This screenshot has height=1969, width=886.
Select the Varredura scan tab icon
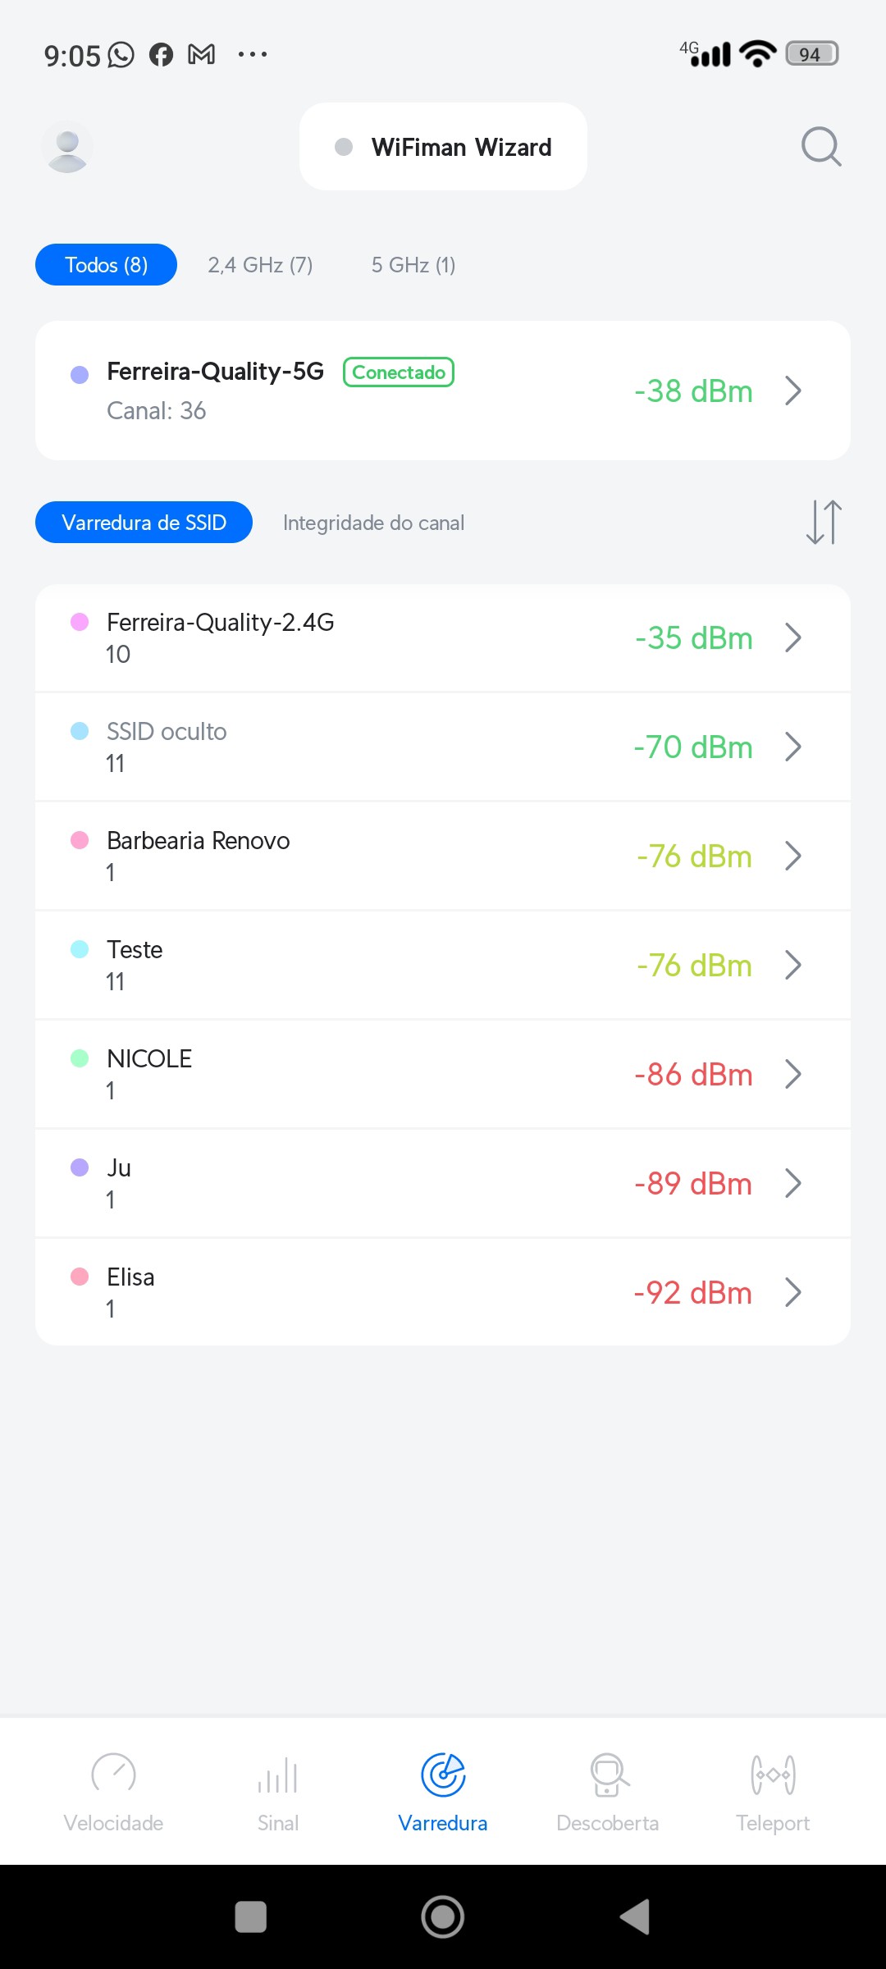(x=443, y=1775)
